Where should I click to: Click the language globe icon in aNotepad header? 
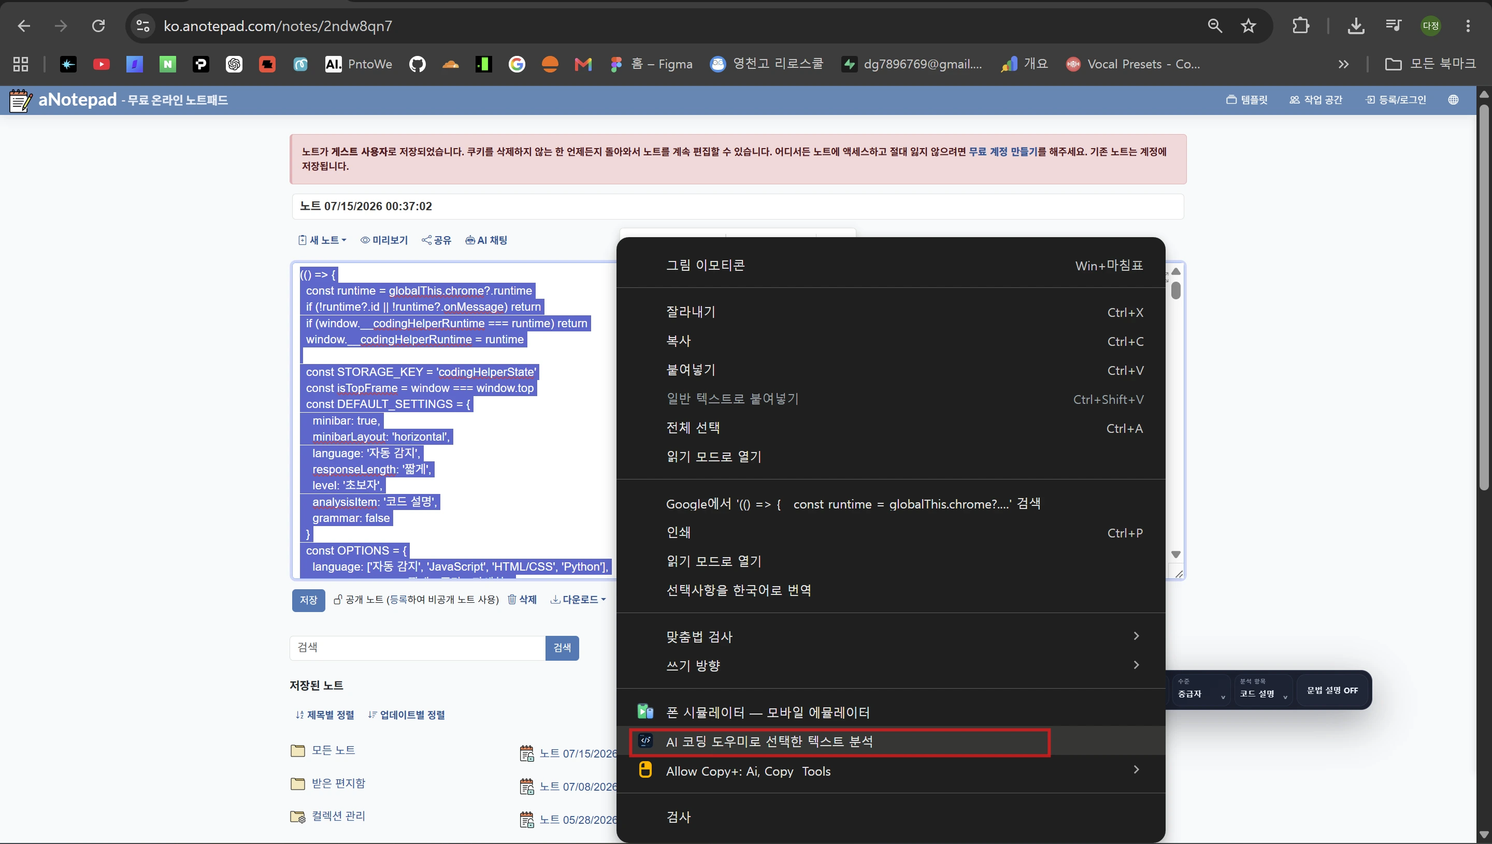tap(1453, 100)
